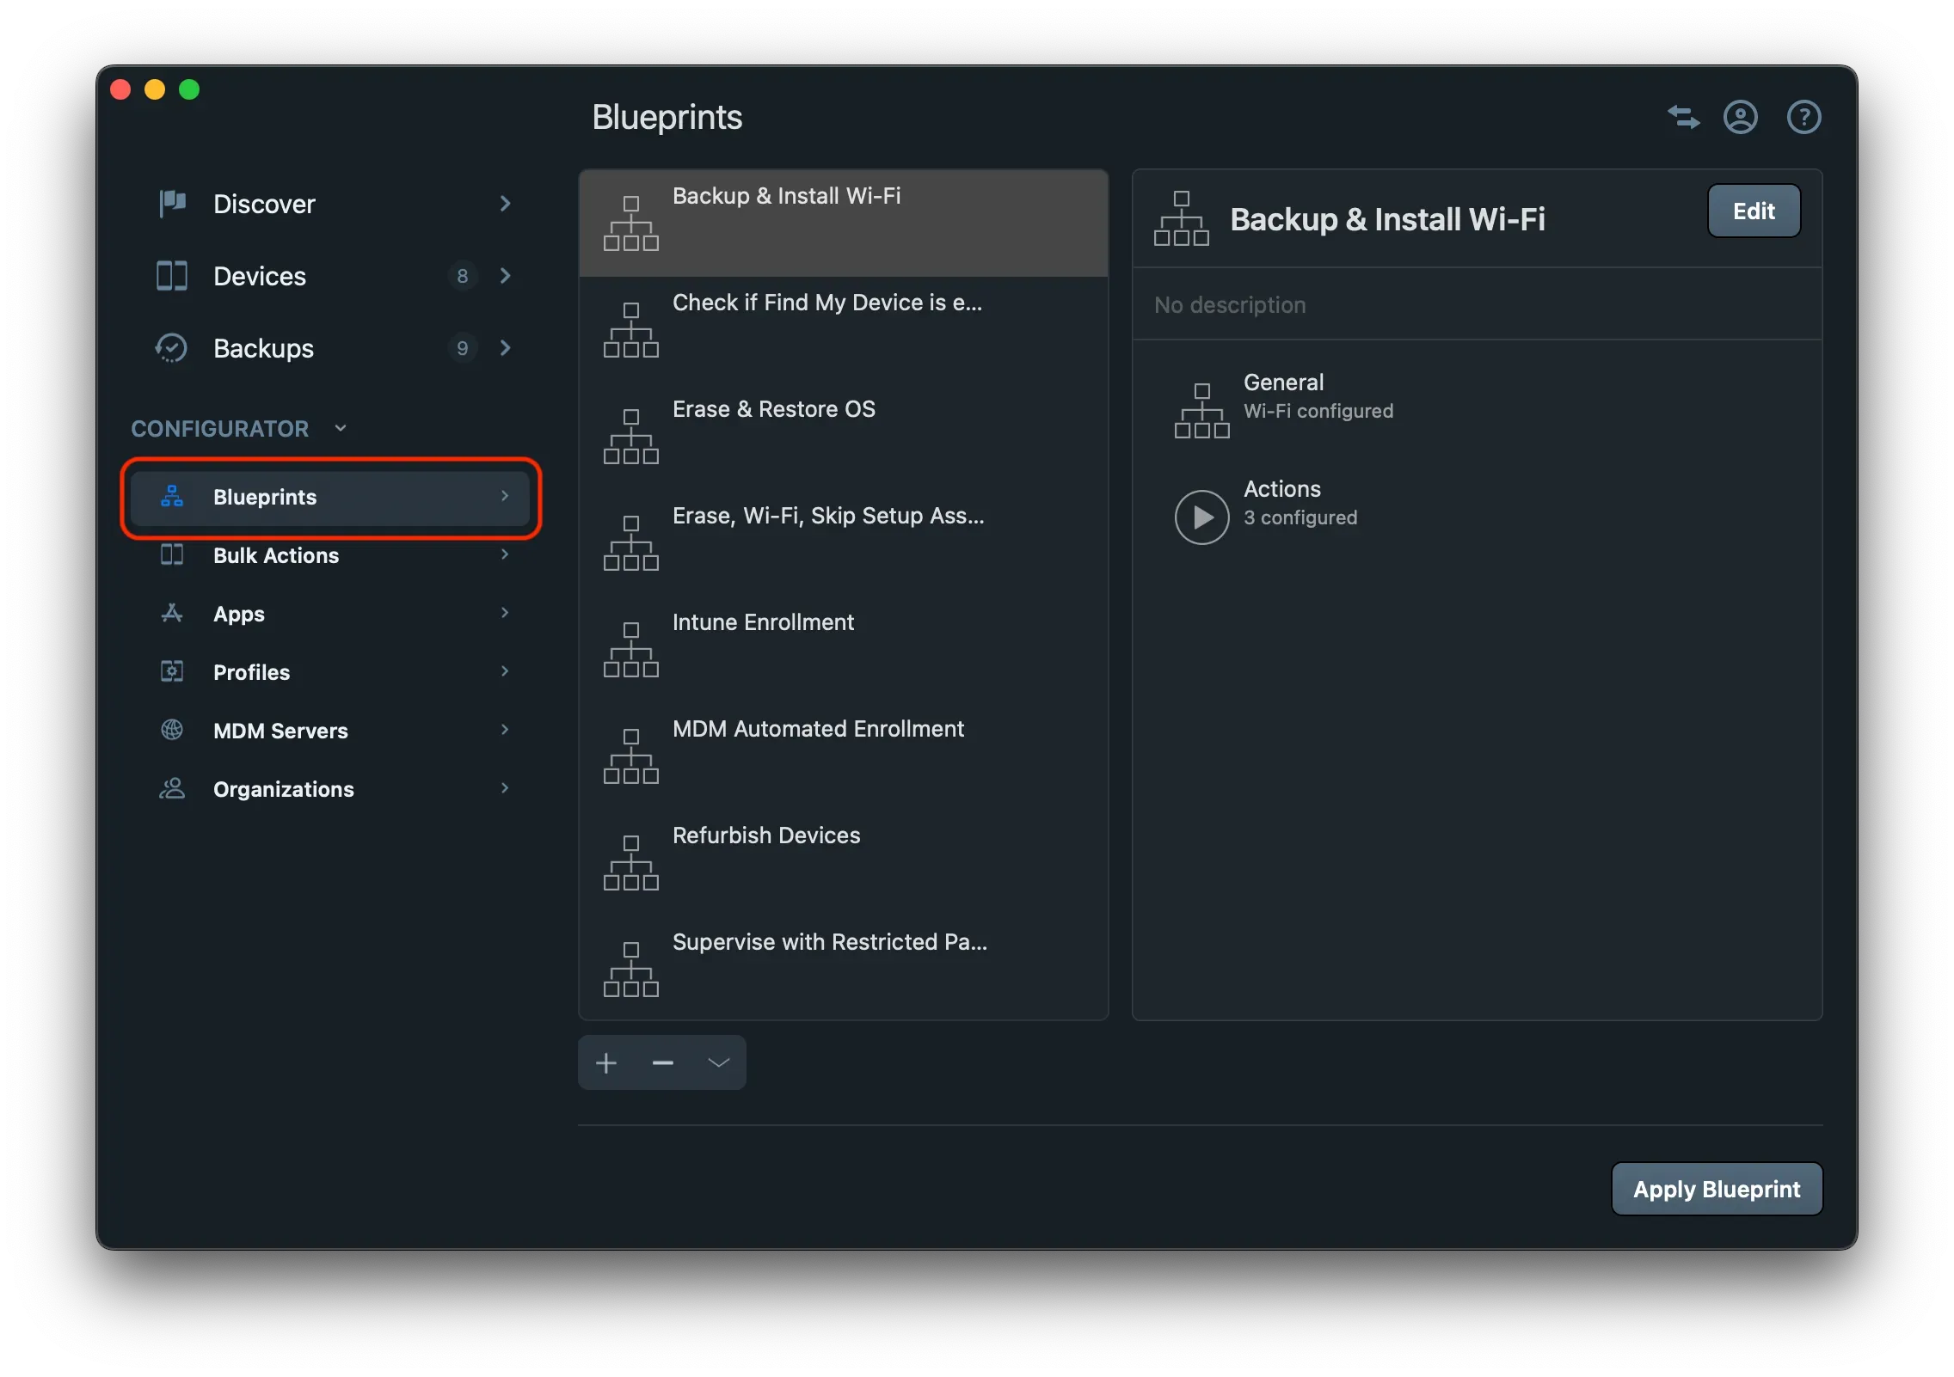Click the help question mark icon
This screenshot has height=1377, width=1954.
(1803, 117)
